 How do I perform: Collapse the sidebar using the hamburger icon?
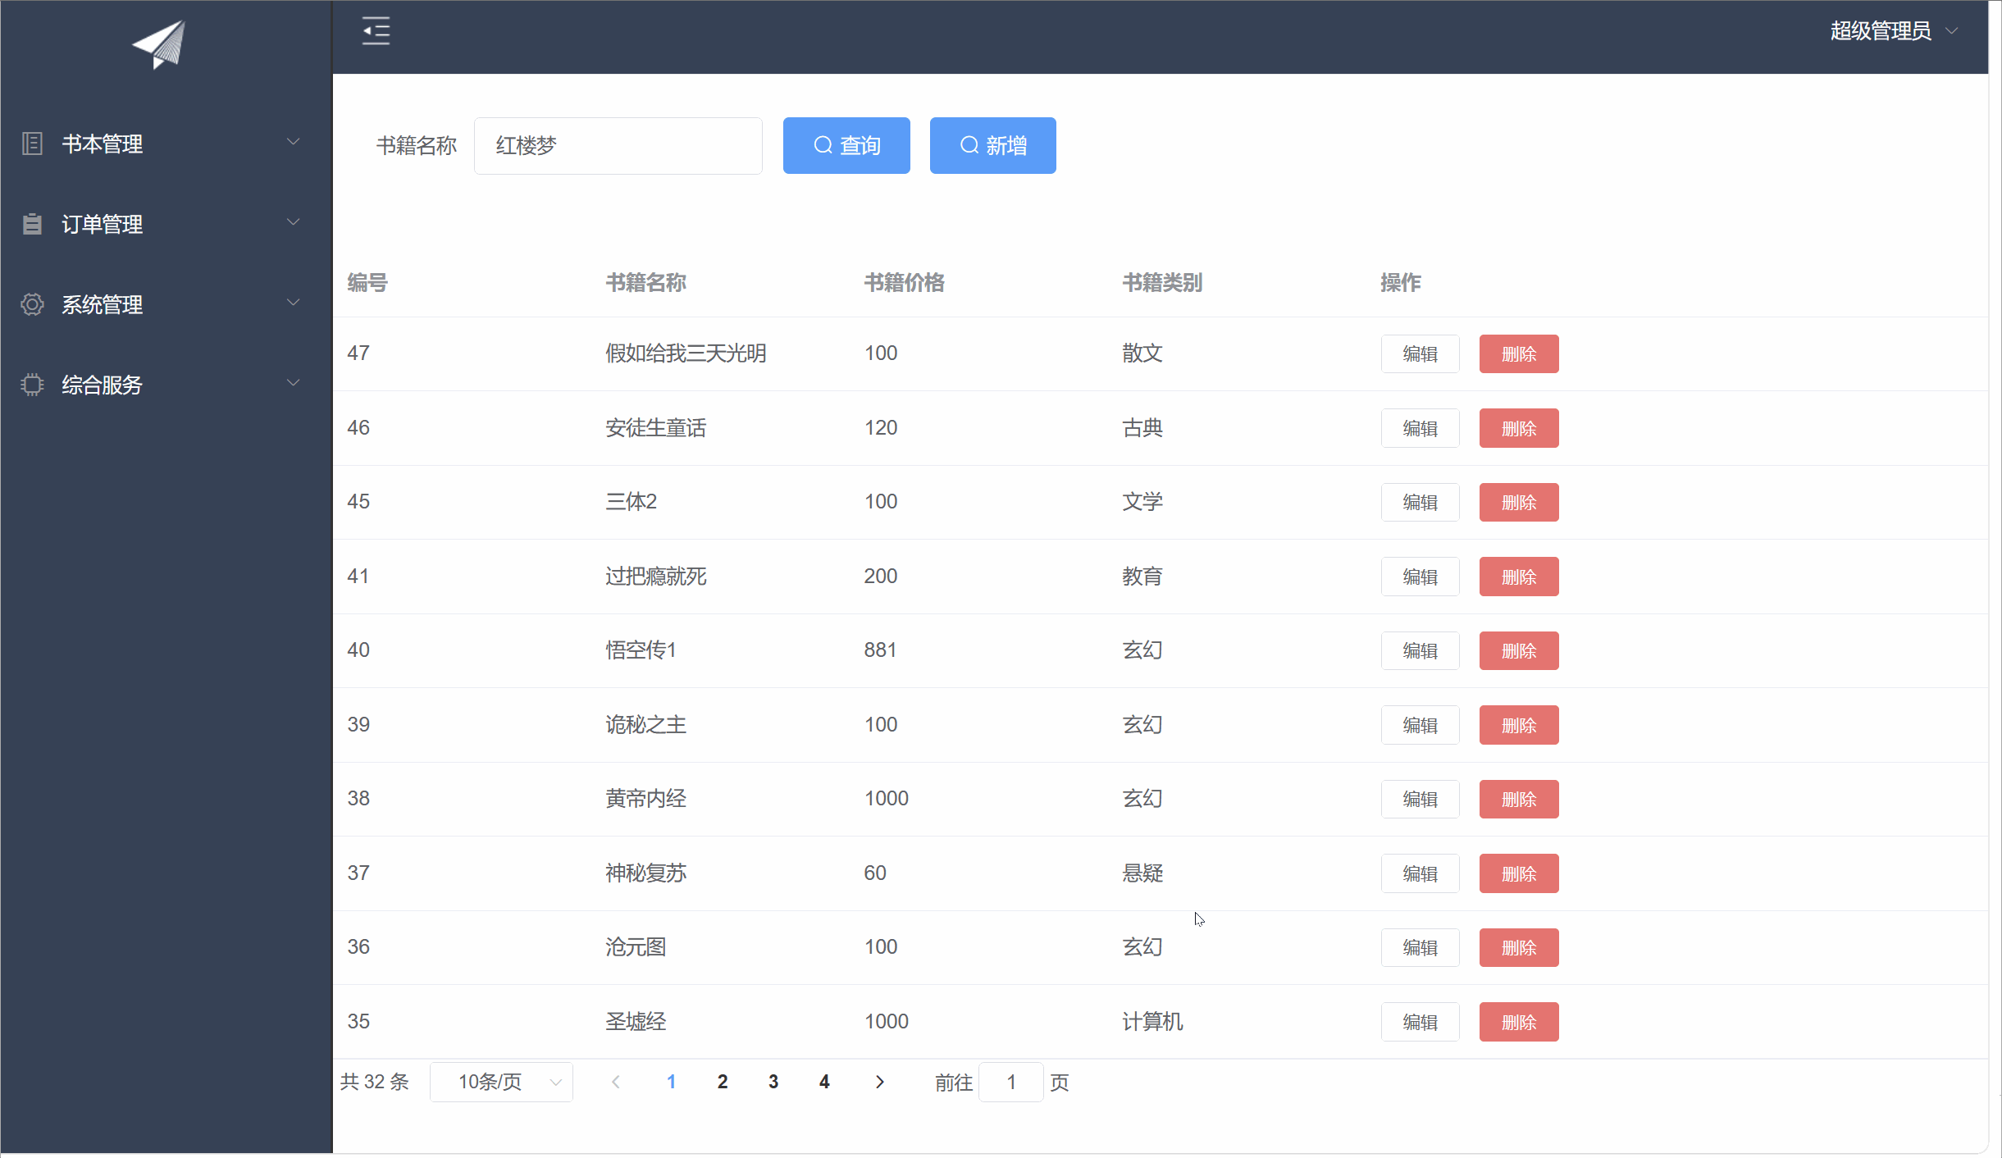point(376,30)
